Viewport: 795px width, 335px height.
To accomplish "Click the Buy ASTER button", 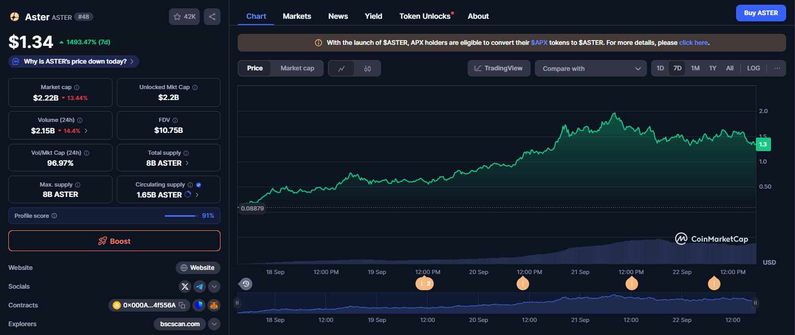I will (x=761, y=13).
